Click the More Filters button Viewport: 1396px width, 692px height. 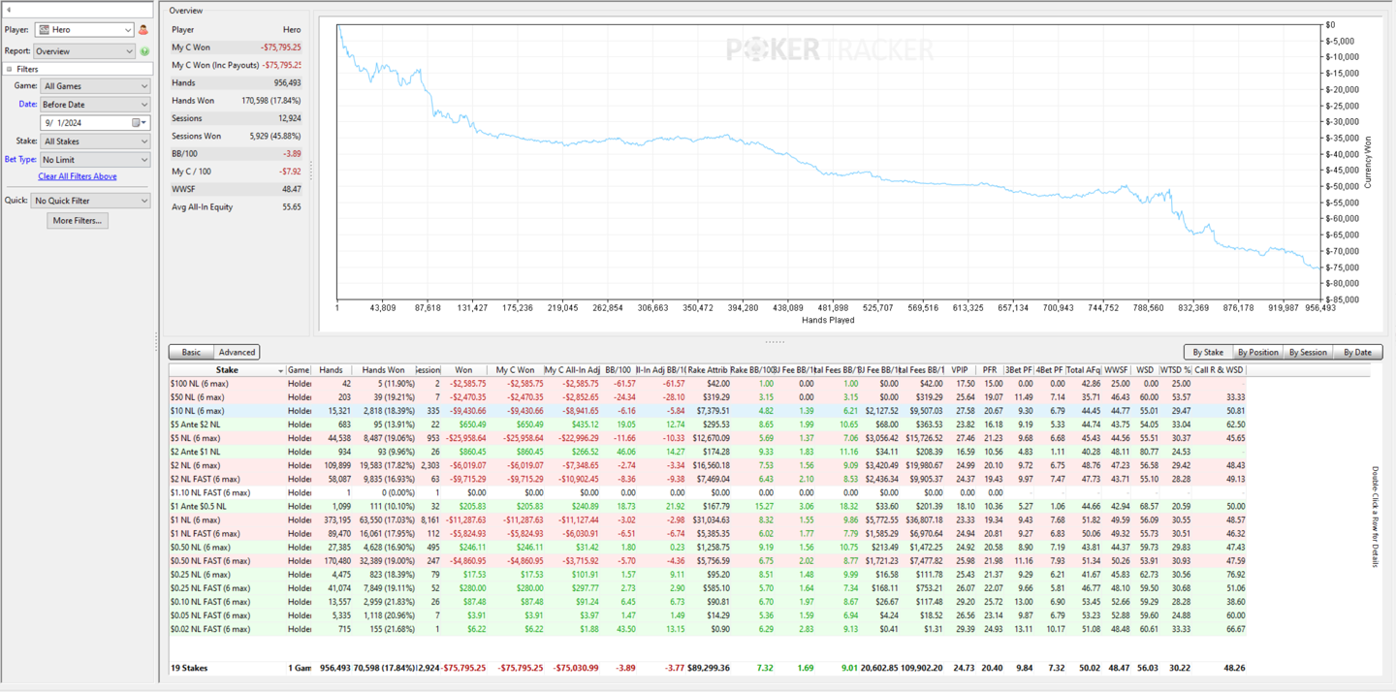click(77, 221)
